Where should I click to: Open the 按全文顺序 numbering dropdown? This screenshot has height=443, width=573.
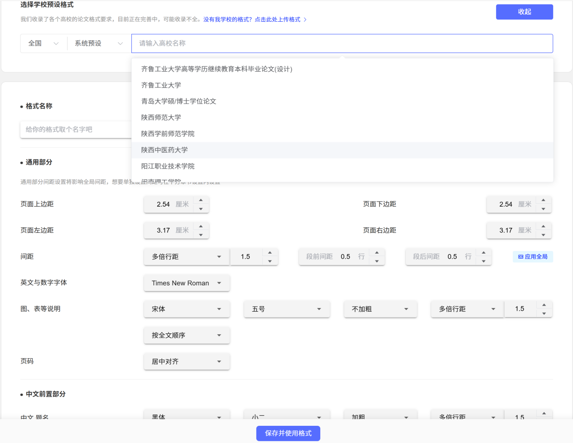tap(187, 335)
